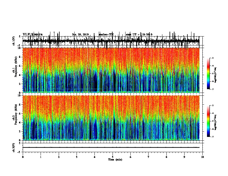
Task: Click the color scale bar beside ch.2 spectrogram
Action: point(208,121)
